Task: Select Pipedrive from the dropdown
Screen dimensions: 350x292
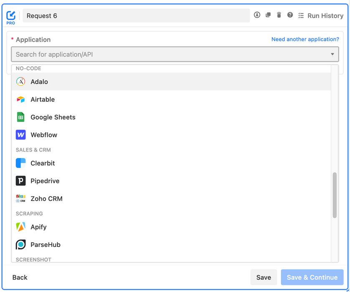Action: (171, 181)
